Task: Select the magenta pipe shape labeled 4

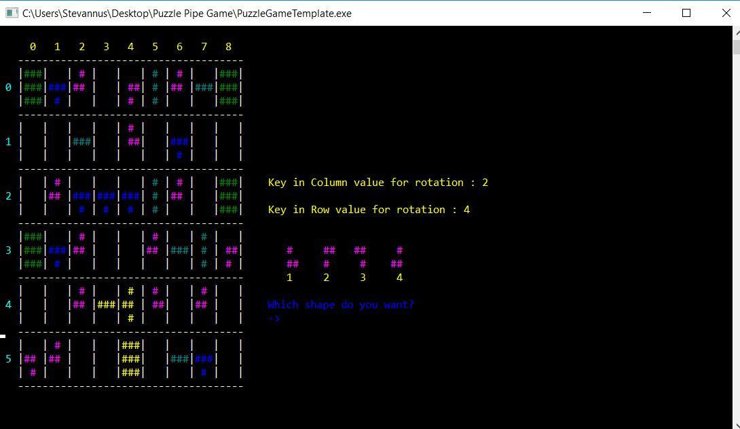Action: [x=397, y=257]
